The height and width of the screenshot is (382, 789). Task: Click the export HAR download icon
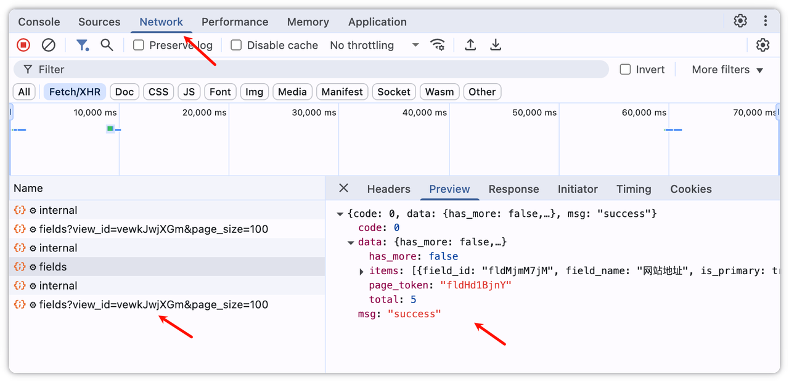[496, 45]
